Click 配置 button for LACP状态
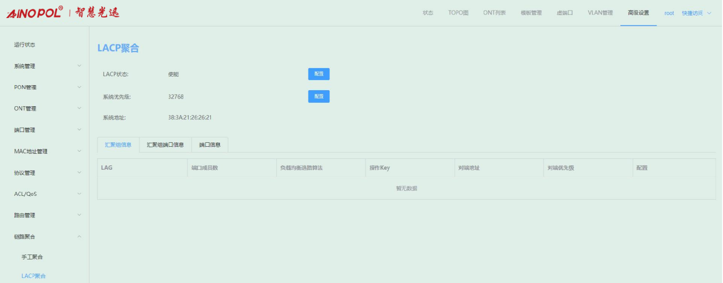The width and height of the screenshot is (723, 283). (318, 74)
